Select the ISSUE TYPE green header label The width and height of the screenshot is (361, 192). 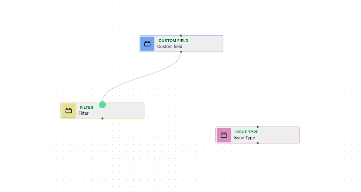tap(246, 132)
